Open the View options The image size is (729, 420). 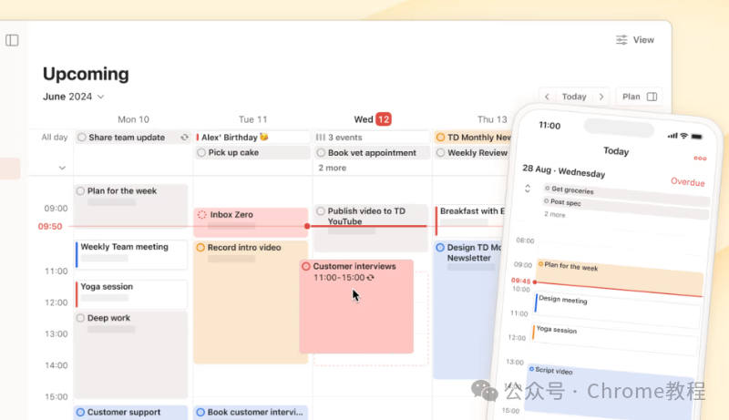pos(634,40)
